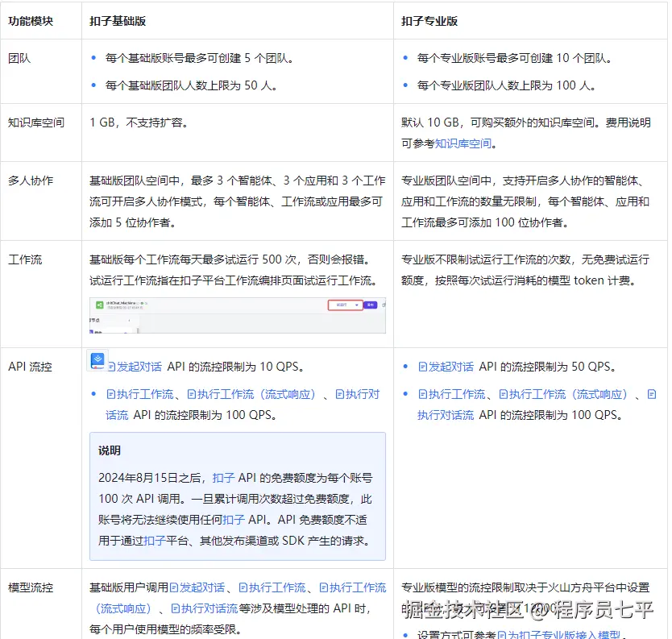Open 发起对话 link with 50 QPS limit
Viewport: 672px width, 639px height.
coord(446,367)
